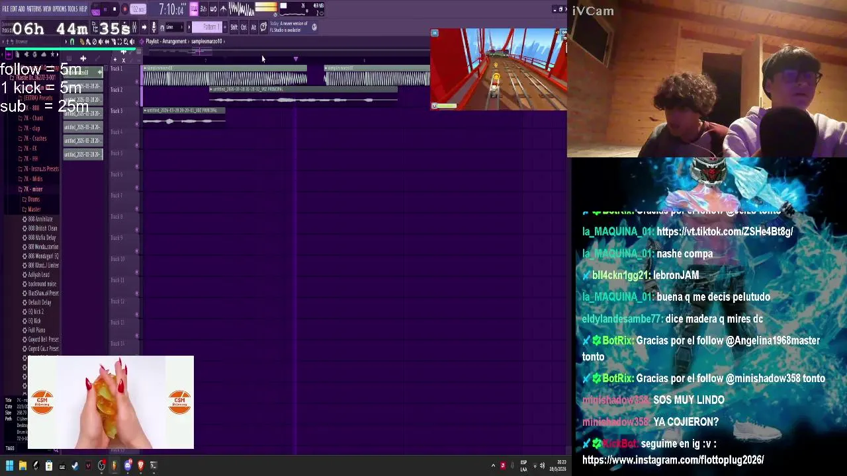Select the Delete tool in playlist toolbar
Viewport: 847px width, 476px height.
(x=95, y=41)
